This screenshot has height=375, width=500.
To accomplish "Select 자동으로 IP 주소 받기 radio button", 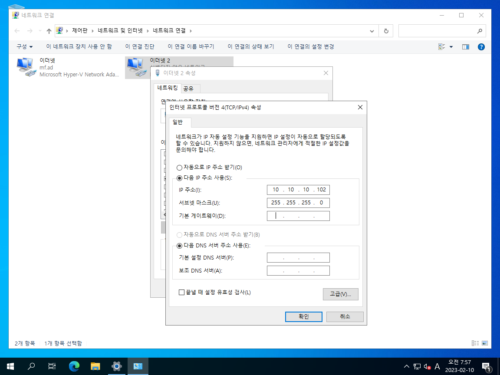I will pyautogui.click(x=179, y=168).
